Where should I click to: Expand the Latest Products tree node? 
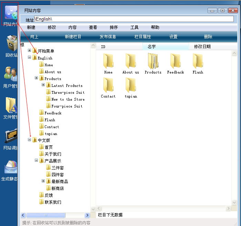coord(43,85)
